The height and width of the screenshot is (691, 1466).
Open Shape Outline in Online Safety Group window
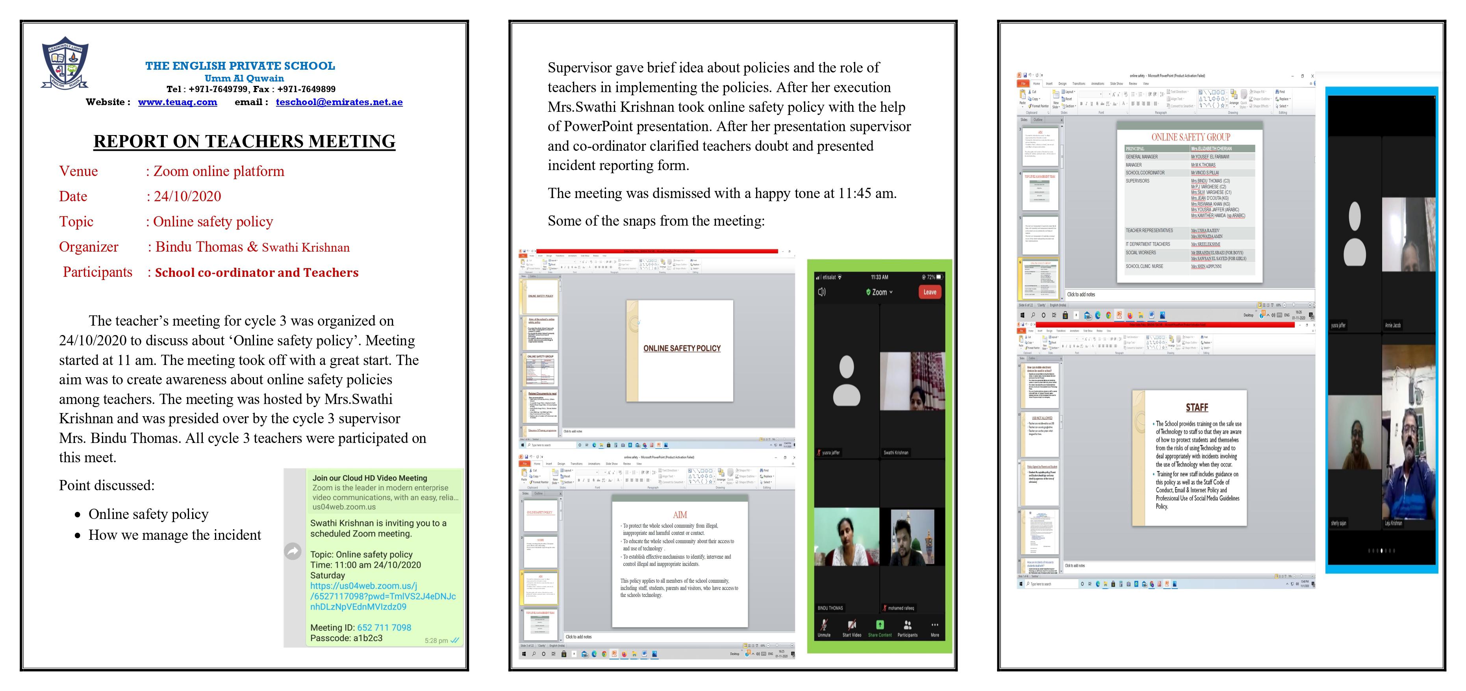tap(1260, 99)
